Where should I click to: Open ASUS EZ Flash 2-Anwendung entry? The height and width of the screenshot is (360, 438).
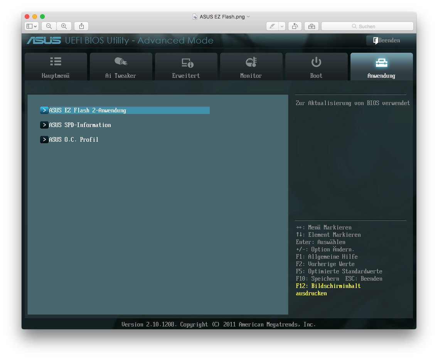point(125,111)
